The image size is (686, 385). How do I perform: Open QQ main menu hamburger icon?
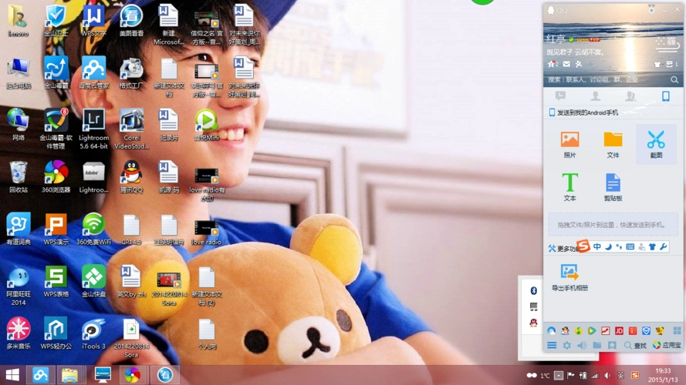pos(552,346)
